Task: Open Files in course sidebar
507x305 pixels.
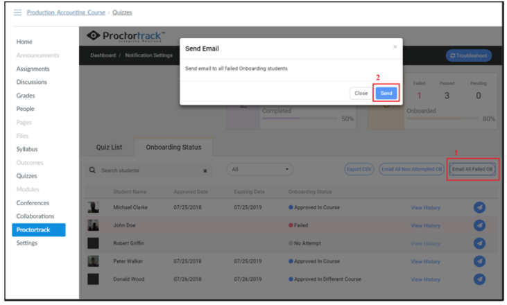Action: pos(22,136)
